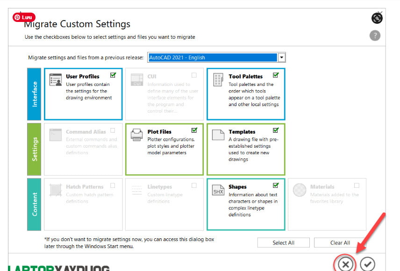Click the Migrate Custom Settings heading
The width and height of the screenshot is (400, 271).
77,24
